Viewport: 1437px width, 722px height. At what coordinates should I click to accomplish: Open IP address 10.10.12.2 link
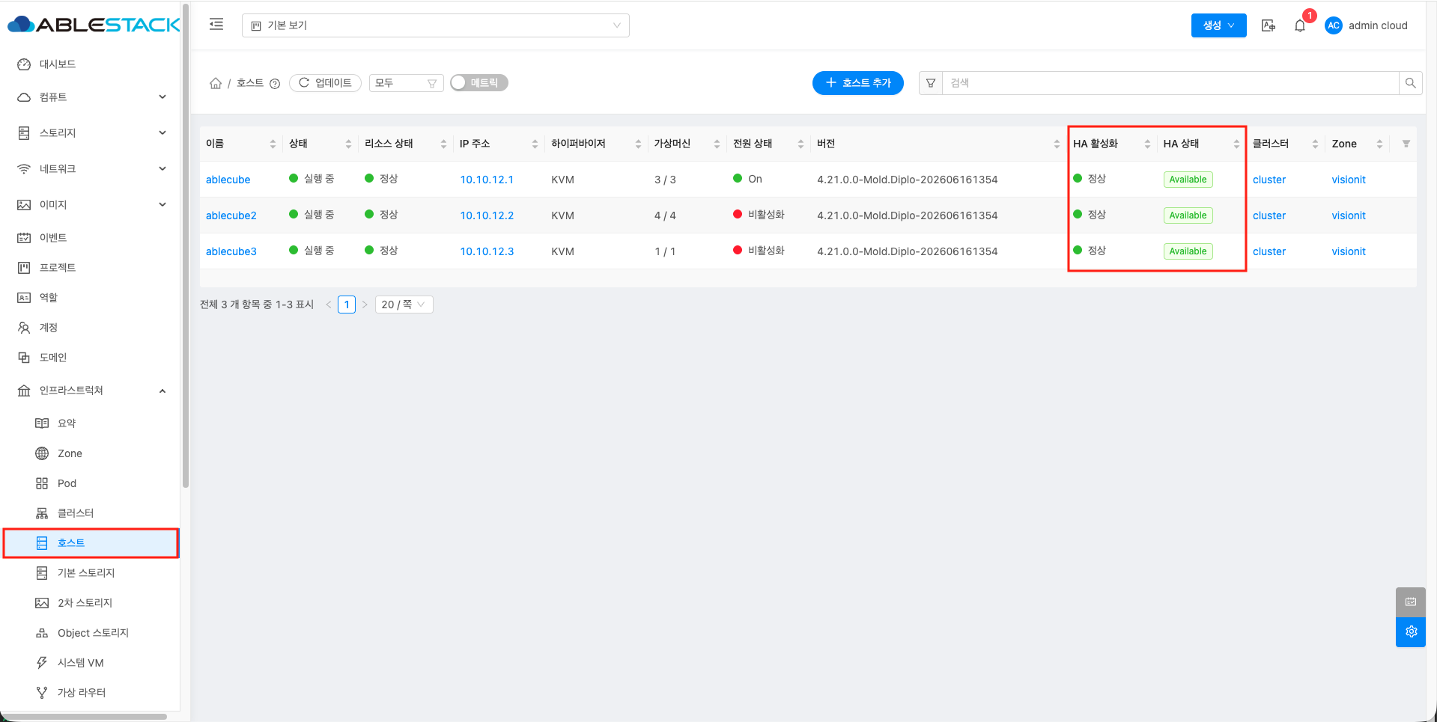click(487, 215)
